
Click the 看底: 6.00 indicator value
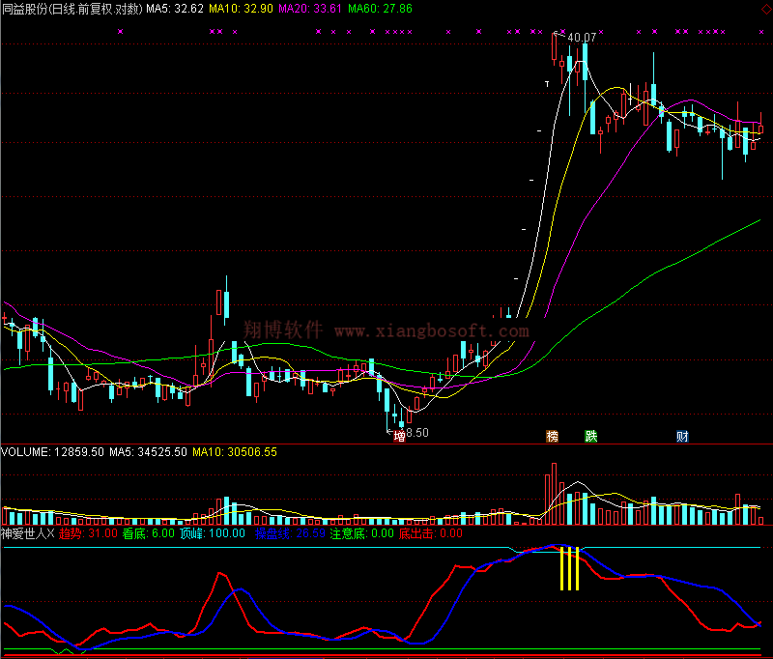149,533
